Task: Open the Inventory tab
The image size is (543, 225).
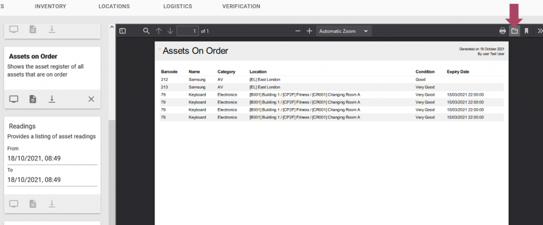Action: (x=50, y=6)
